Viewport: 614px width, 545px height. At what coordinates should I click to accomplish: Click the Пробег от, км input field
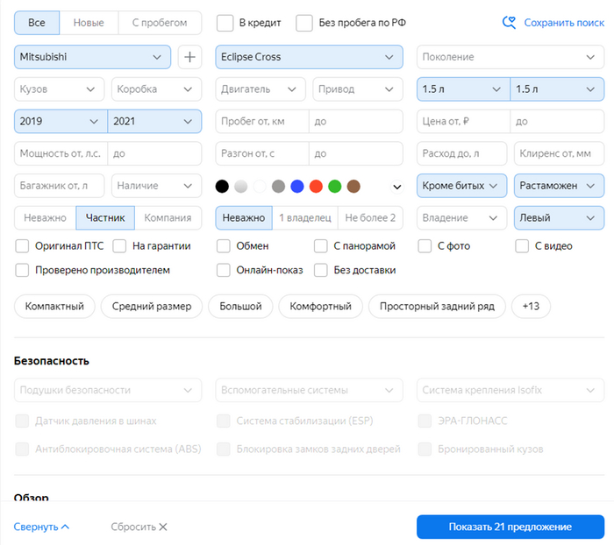click(x=261, y=122)
